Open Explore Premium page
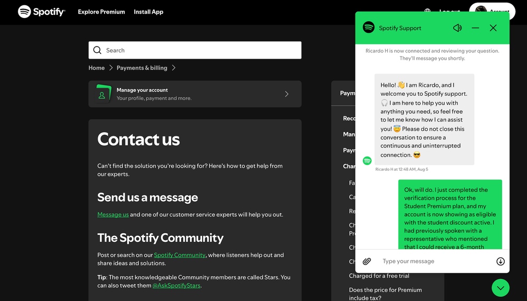Viewport: 527px width, 301px height. [x=101, y=12]
